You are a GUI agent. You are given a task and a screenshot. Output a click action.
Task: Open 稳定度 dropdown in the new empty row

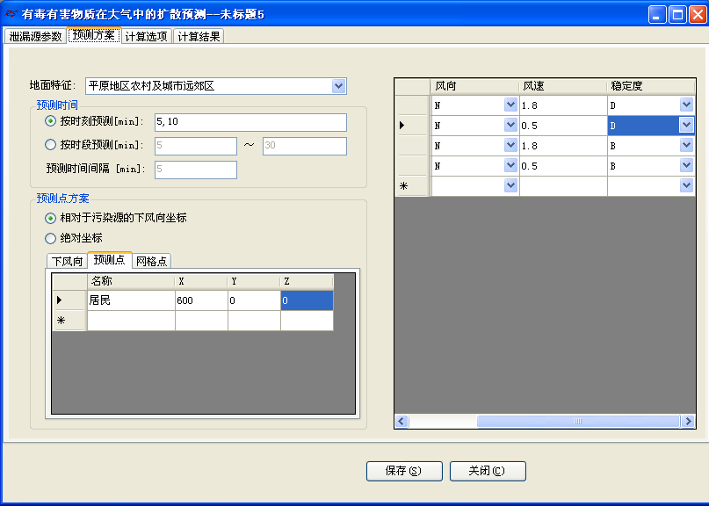(x=686, y=185)
